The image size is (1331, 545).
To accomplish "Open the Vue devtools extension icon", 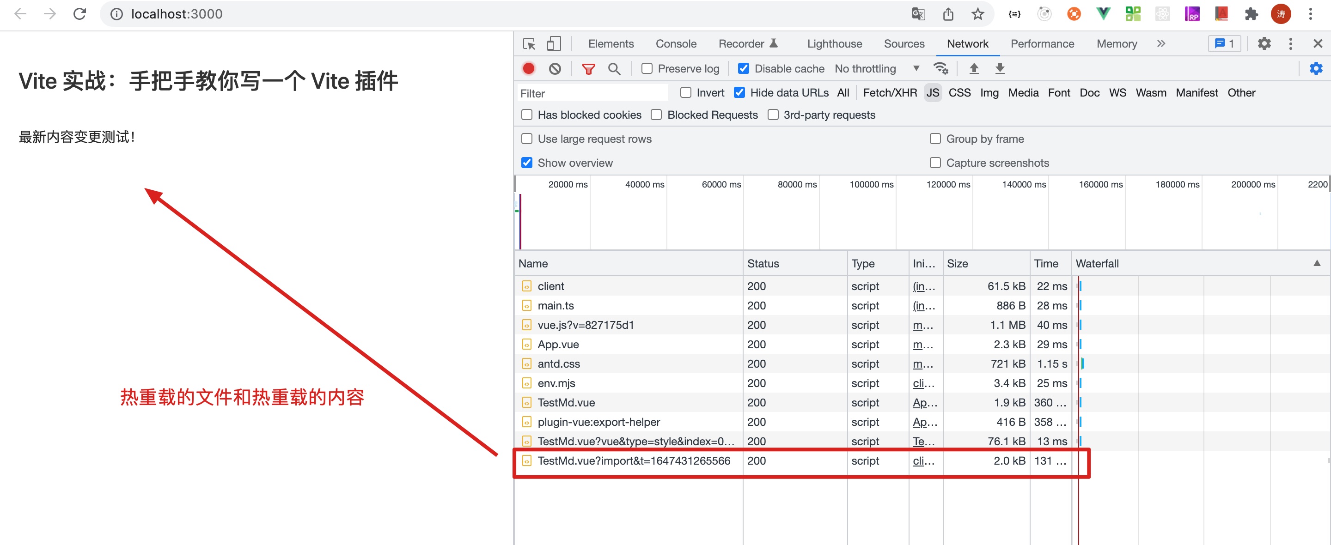I will [x=1103, y=14].
